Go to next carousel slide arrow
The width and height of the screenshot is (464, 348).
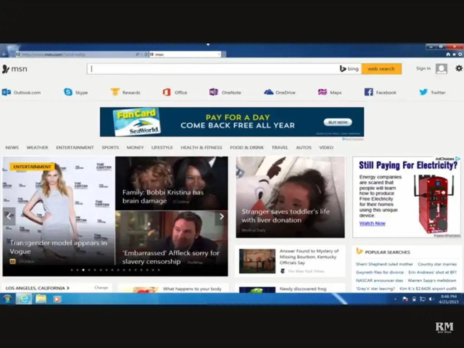tap(222, 217)
